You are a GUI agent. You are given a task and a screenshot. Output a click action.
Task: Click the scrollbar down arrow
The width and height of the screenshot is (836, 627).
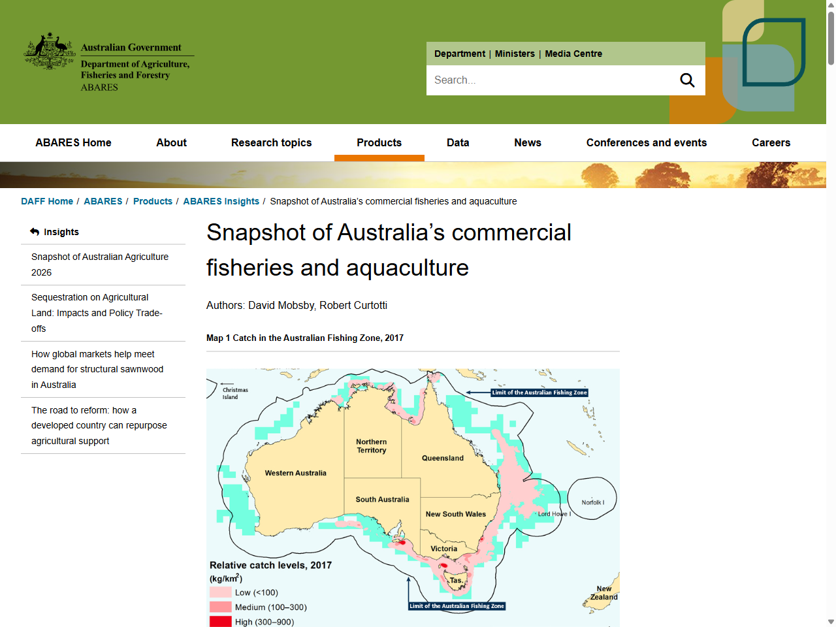tap(831, 622)
